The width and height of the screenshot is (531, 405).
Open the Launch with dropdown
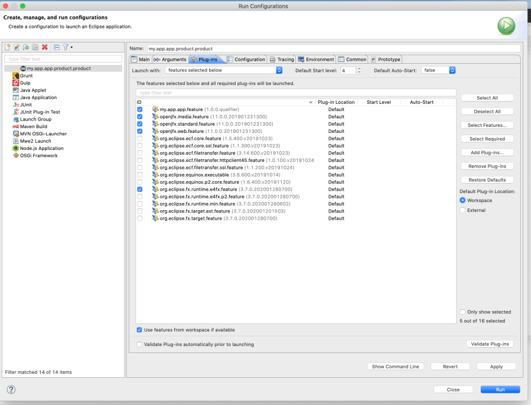click(224, 70)
